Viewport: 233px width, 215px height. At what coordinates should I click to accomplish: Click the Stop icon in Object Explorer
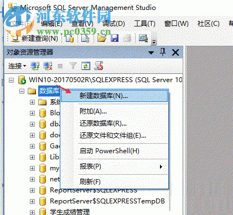(x=60, y=66)
